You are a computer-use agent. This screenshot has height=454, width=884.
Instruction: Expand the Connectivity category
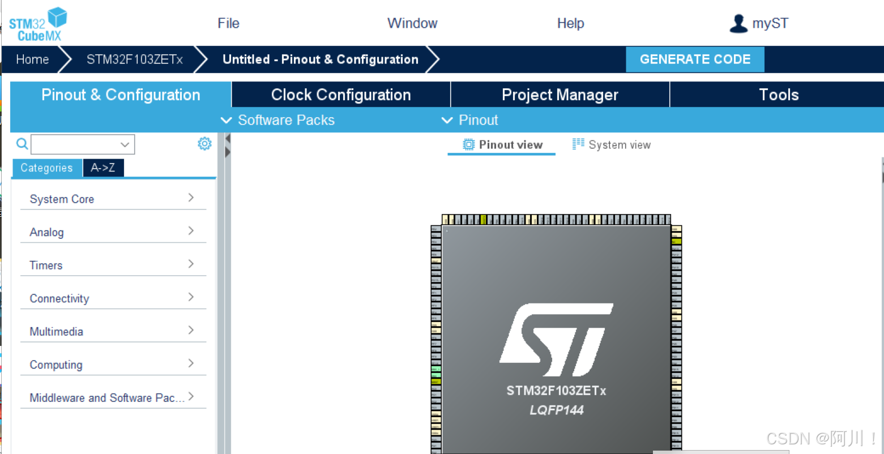[x=113, y=298]
